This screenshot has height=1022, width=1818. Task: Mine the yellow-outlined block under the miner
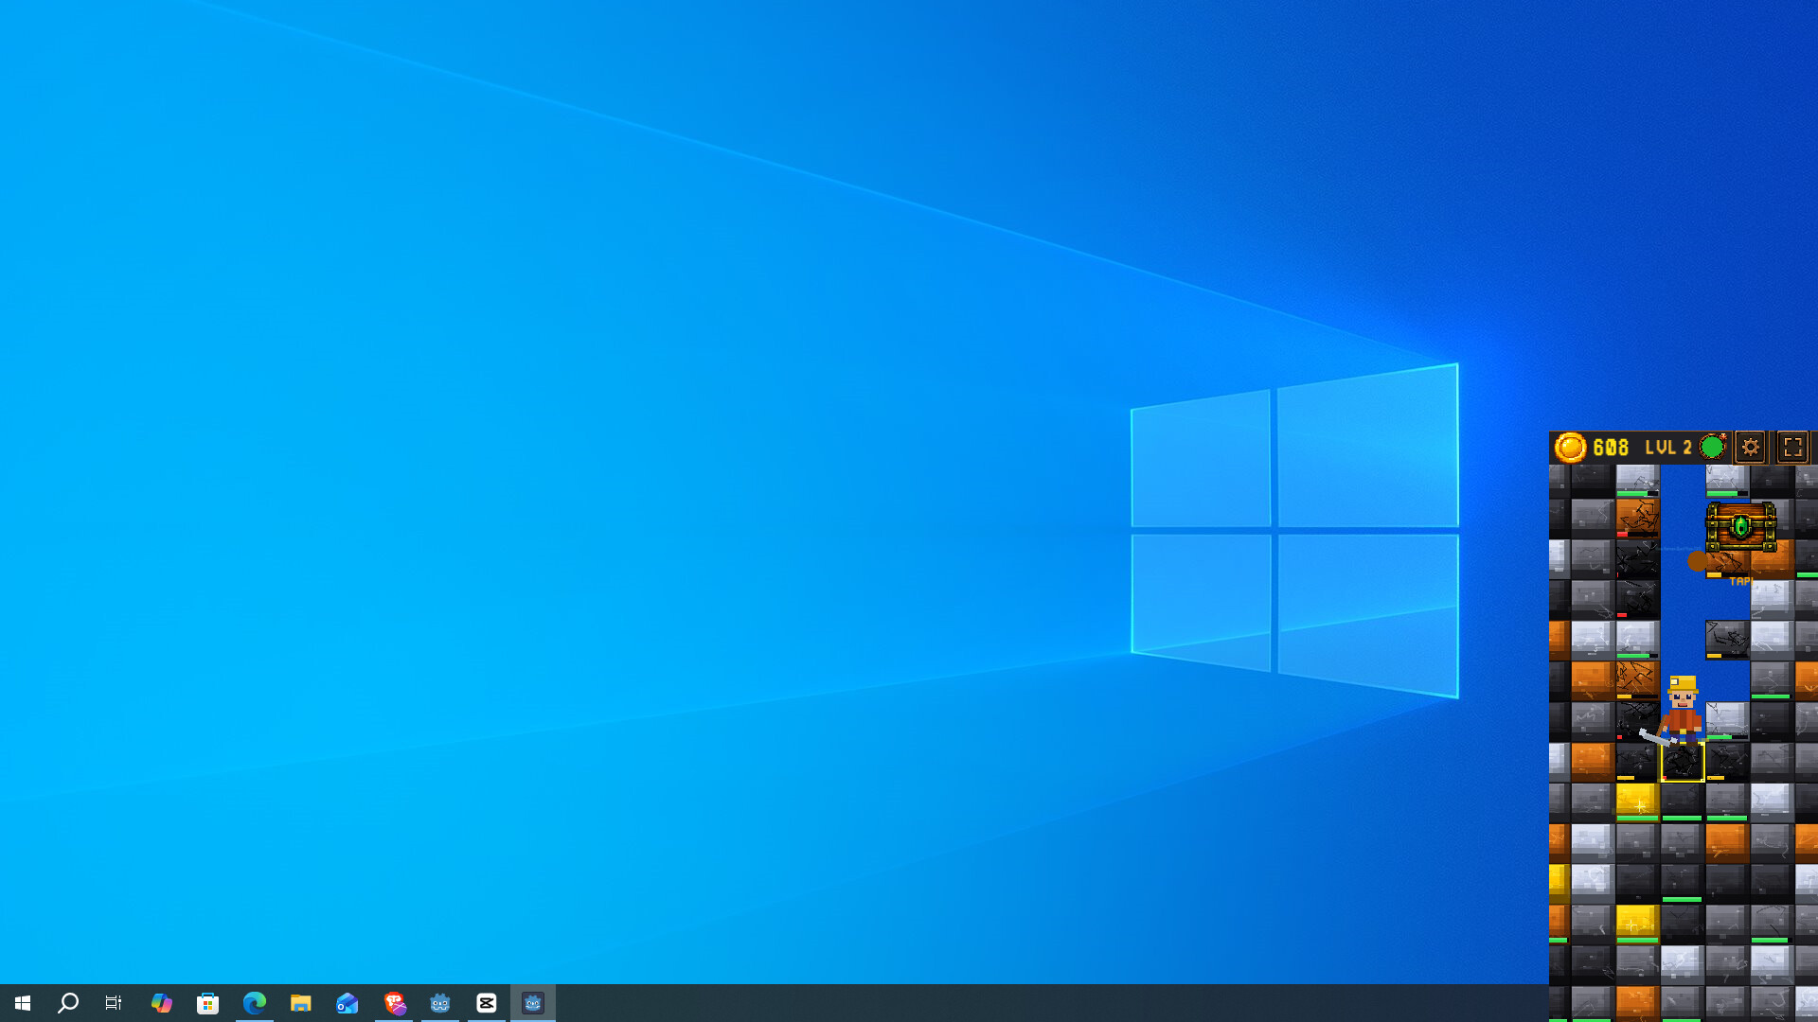1683,762
